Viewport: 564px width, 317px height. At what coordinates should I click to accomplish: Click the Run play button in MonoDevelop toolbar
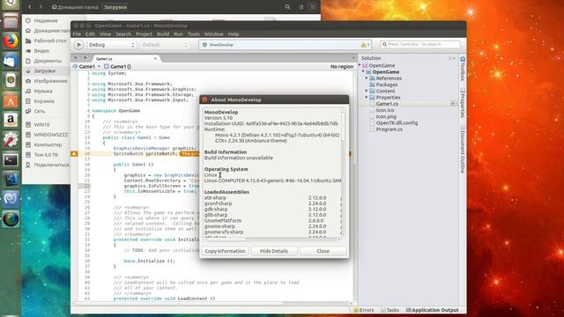click(78, 45)
